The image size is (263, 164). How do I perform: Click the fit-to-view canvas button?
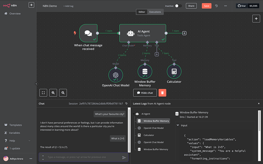click(x=43, y=93)
